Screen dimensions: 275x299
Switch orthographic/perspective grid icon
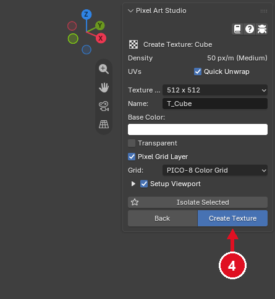[x=104, y=125]
